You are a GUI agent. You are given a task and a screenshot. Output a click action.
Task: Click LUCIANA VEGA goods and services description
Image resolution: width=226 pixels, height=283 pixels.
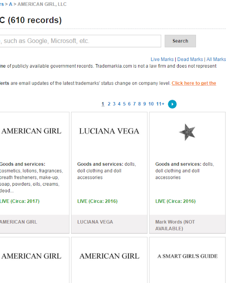(x=106, y=171)
